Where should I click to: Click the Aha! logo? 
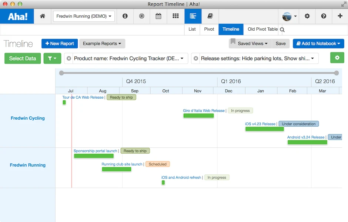(x=17, y=16)
